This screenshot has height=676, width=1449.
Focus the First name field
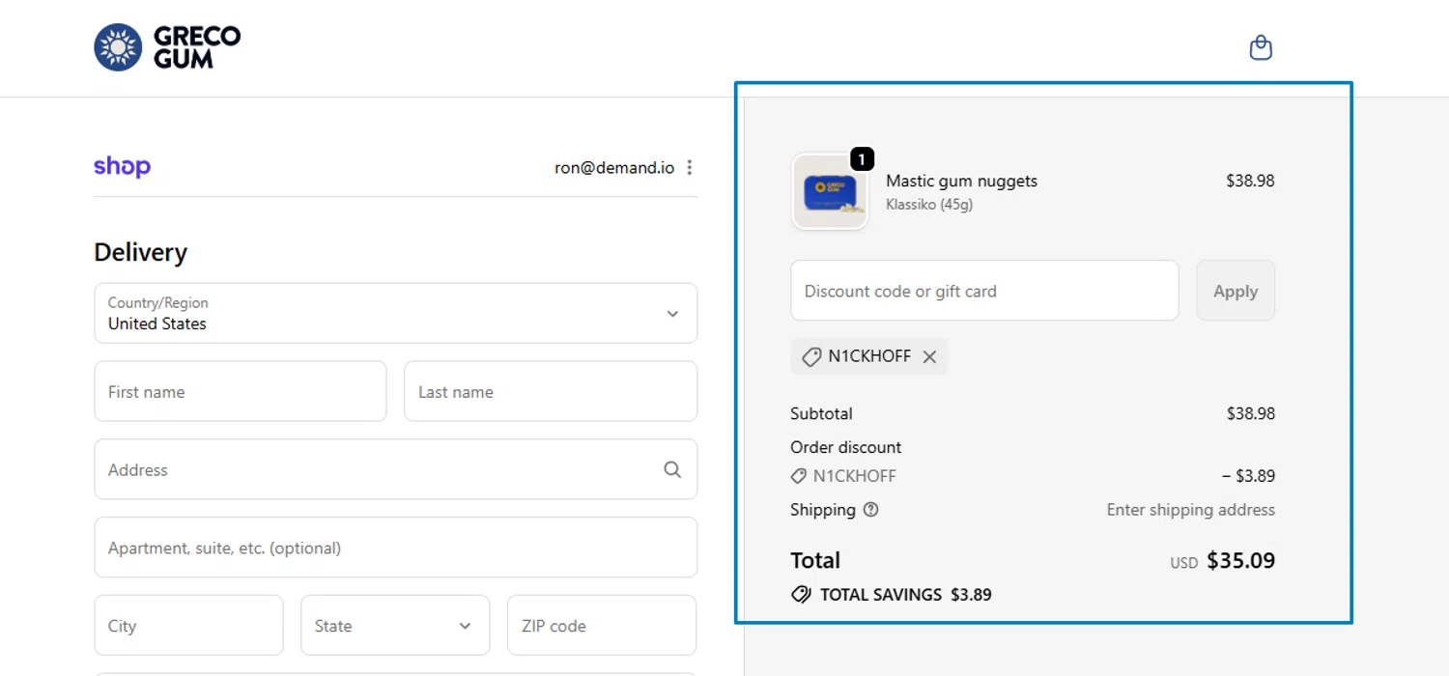pyautogui.click(x=241, y=391)
